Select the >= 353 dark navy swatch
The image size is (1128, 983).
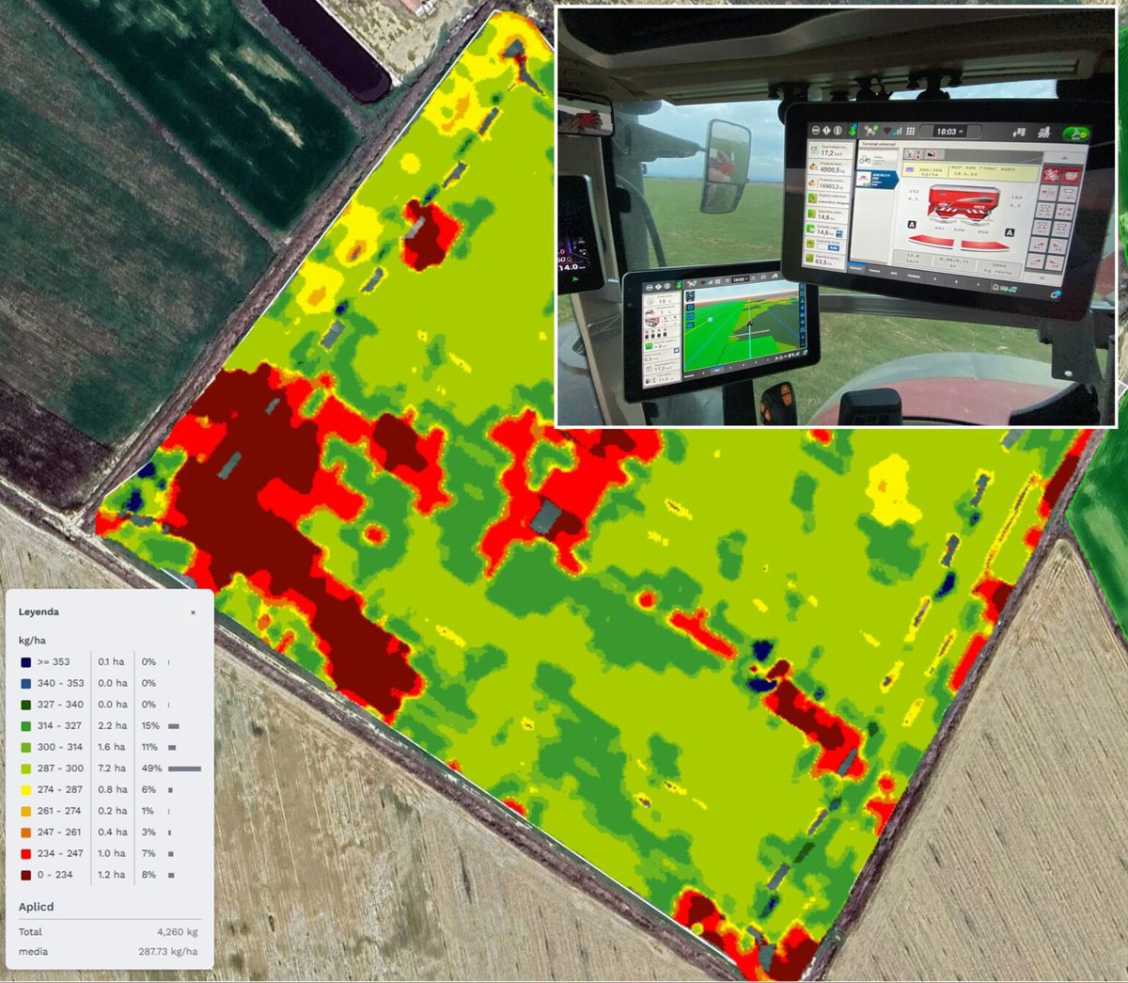[25, 662]
